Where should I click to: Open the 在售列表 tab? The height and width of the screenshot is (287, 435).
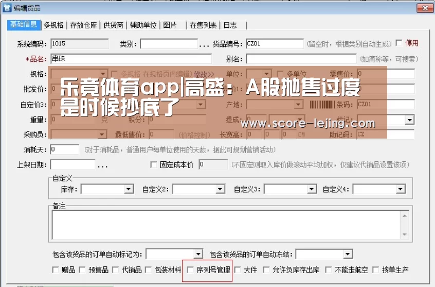203,25
